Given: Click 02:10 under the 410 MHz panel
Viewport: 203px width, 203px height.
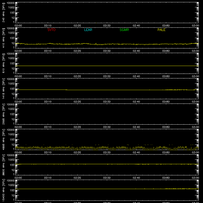Looking at the screenshot, I should [48, 51].
